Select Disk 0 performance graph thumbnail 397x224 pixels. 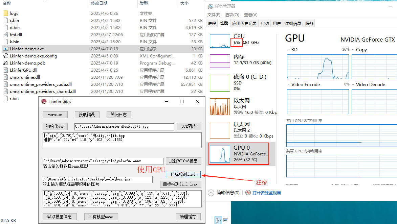pos(220,83)
